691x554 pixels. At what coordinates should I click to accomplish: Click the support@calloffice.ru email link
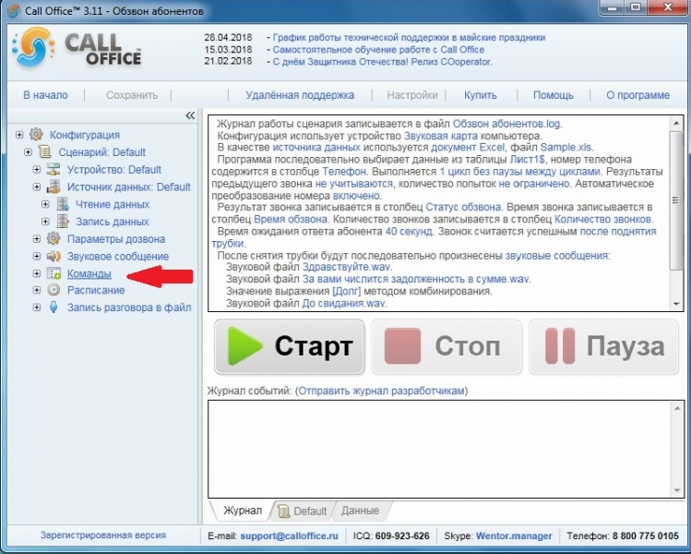pos(289,536)
